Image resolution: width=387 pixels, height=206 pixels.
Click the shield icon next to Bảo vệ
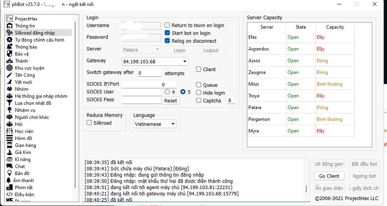tap(9, 54)
